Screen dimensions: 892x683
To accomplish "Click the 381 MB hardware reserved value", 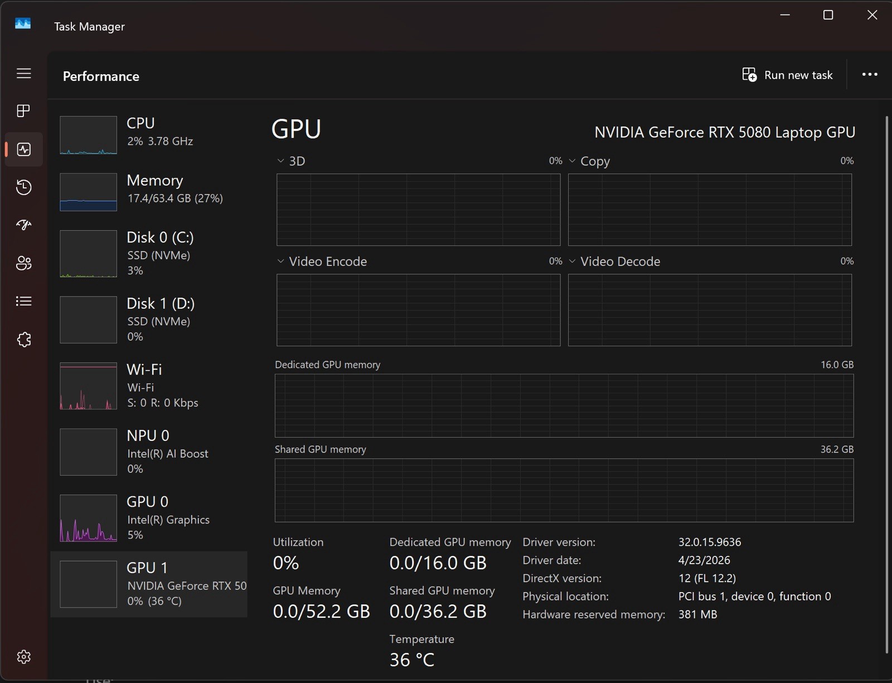I will (x=697, y=614).
